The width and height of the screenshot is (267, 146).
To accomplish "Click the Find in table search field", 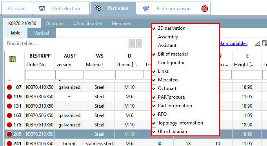I will tap(66, 43).
